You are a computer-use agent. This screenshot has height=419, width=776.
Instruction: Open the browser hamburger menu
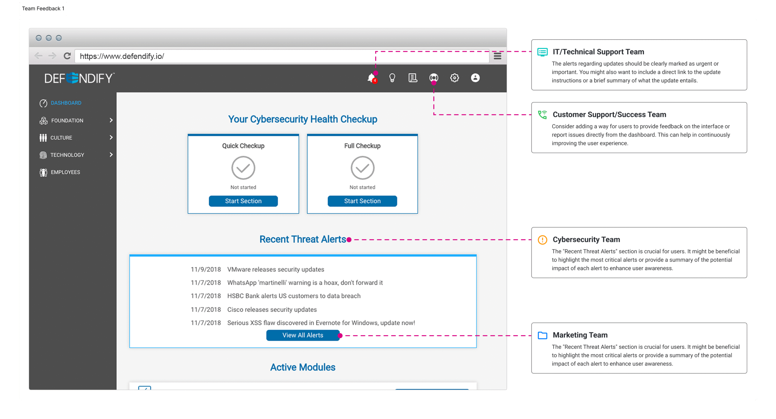[x=497, y=56]
